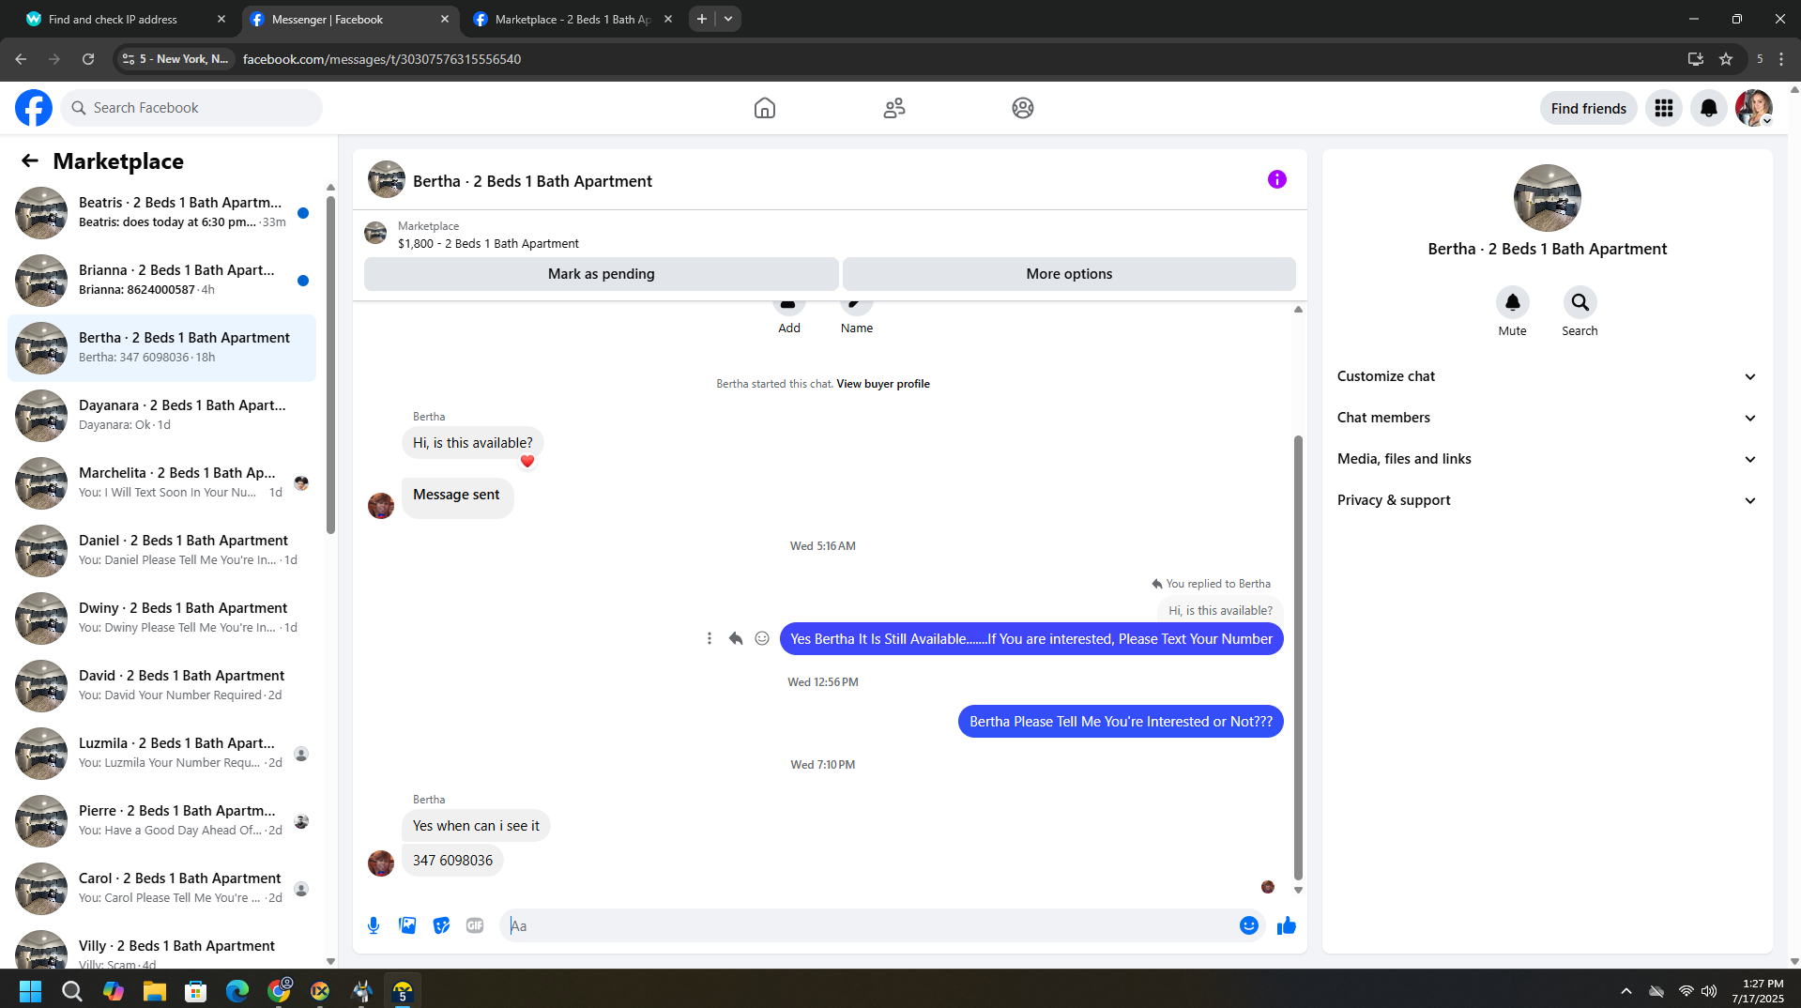Attach a photo file to the message
The width and height of the screenshot is (1801, 1008).
click(x=407, y=925)
